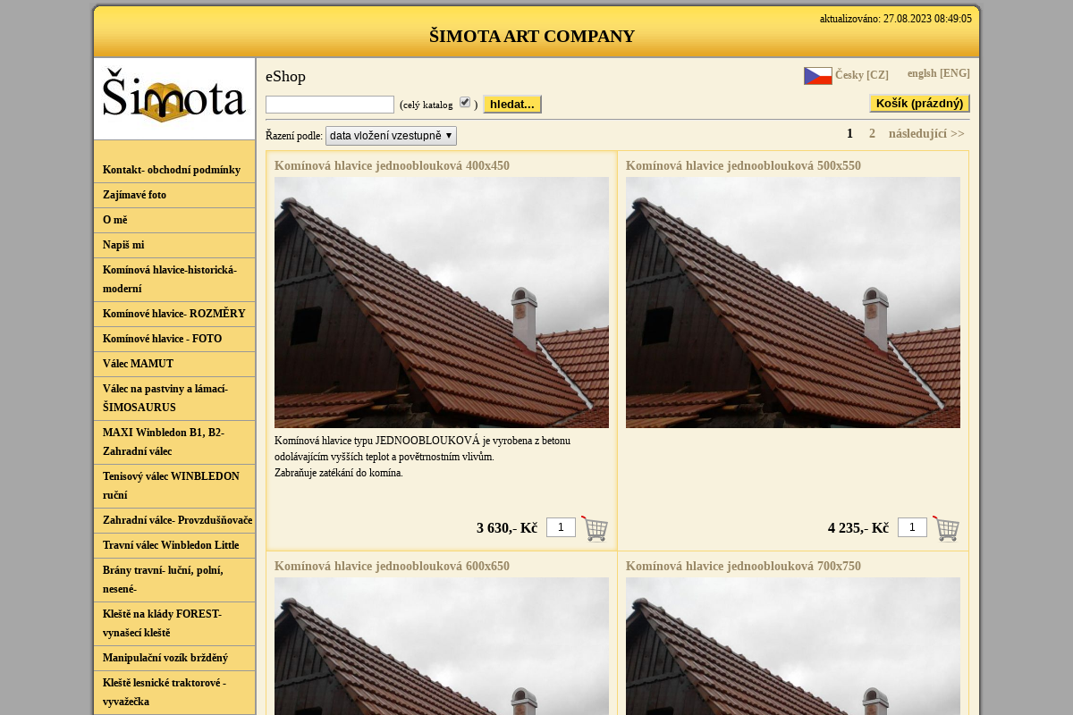Click the 700x750 product roof photo
Image resolution: width=1073 pixels, height=715 pixels.
click(x=793, y=646)
